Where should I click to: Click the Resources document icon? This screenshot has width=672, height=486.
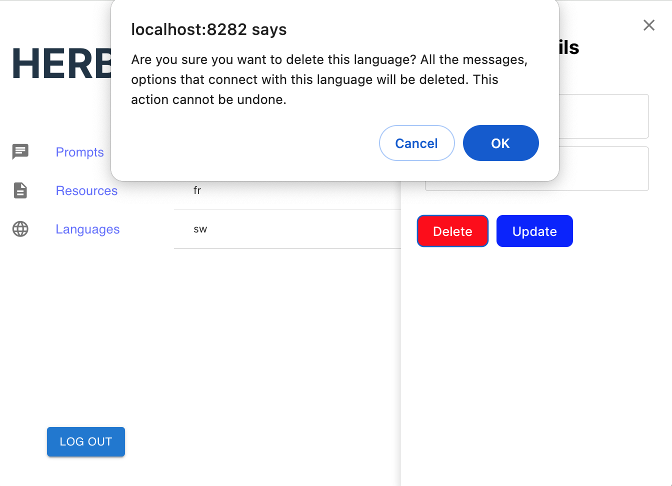pyautogui.click(x=20, y=190)
